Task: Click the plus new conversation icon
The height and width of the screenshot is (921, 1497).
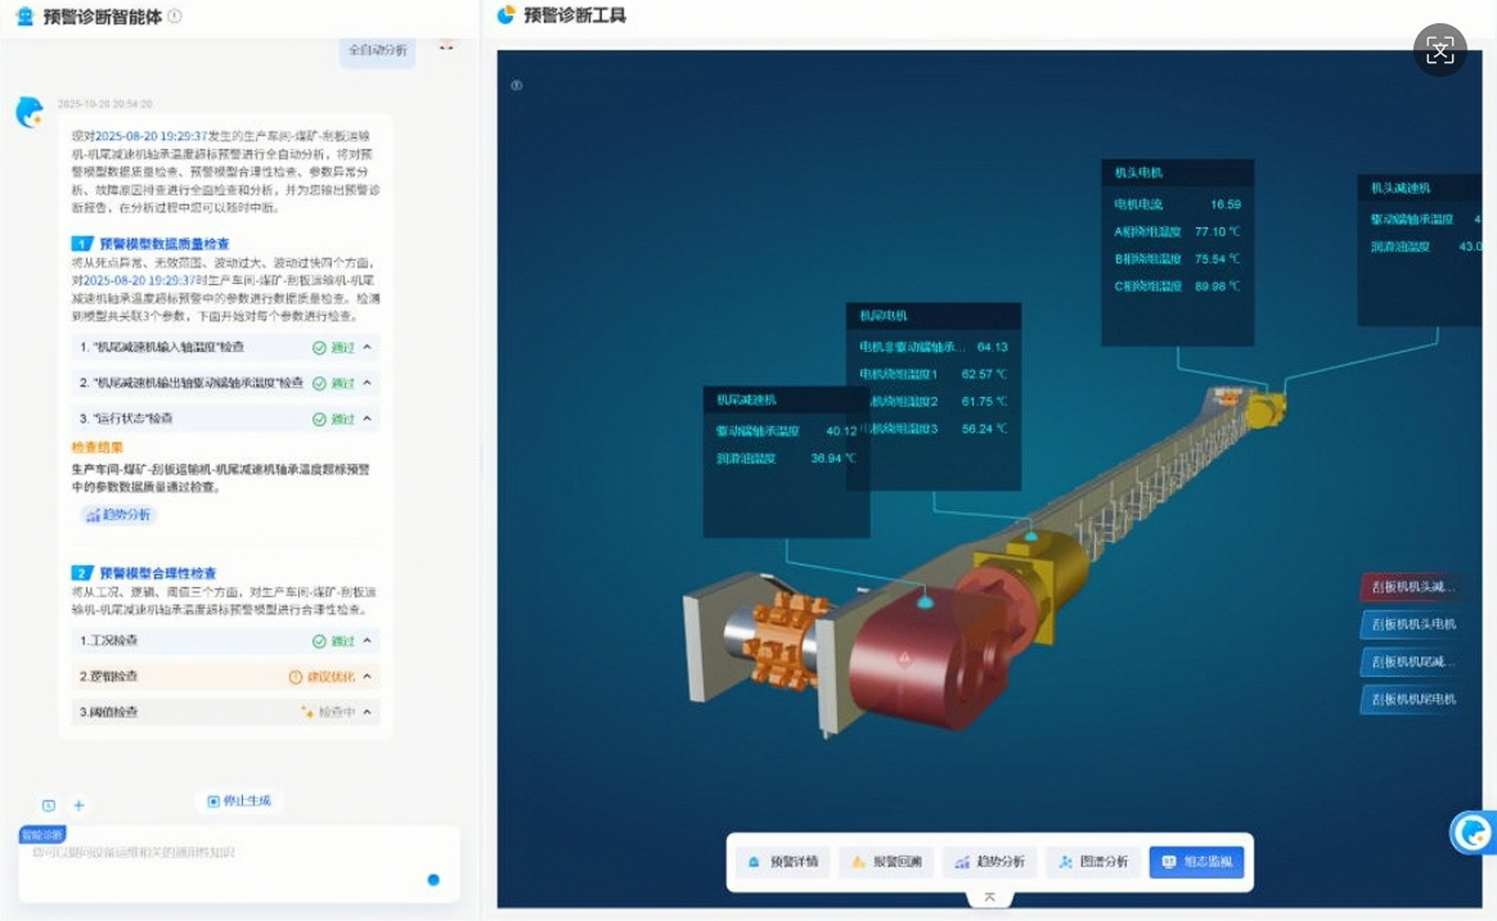Action: tap(79, 805)
